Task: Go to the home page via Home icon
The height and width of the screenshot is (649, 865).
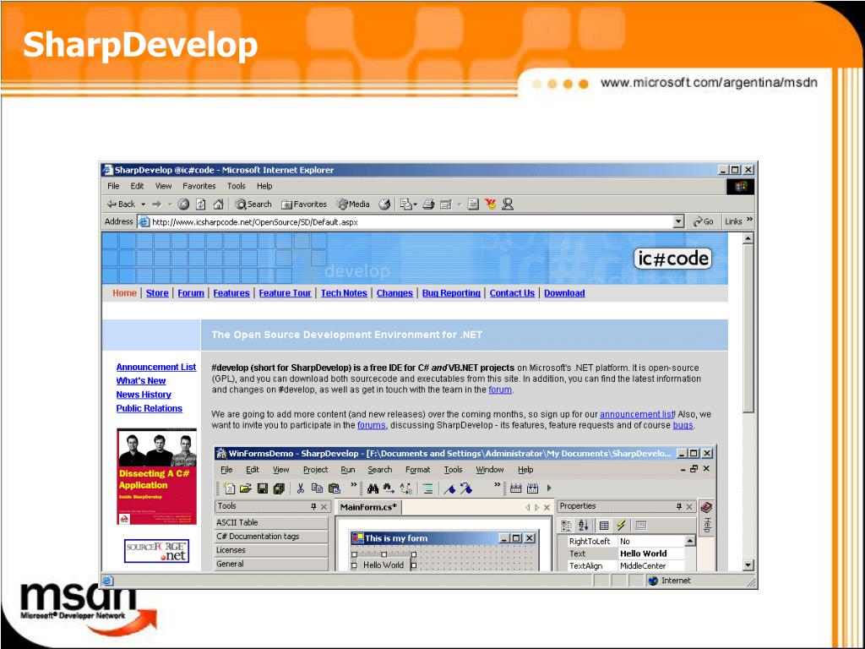Action: pos(218,205)
